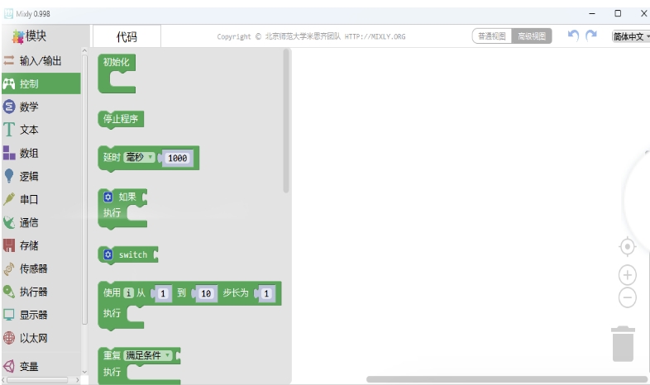The width and height of the screenshot is (650, 385).
Task: Minimize the Mixly window
Action: (x=592, y=14)
